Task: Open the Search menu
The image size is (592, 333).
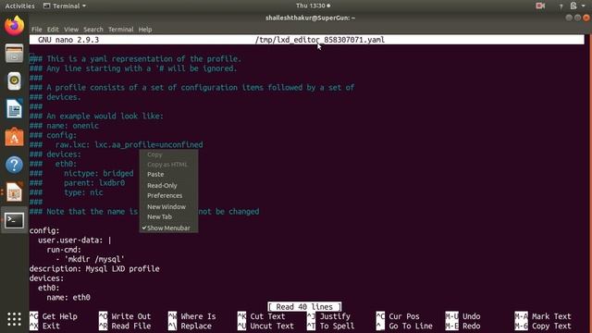Action: point(92,29)
